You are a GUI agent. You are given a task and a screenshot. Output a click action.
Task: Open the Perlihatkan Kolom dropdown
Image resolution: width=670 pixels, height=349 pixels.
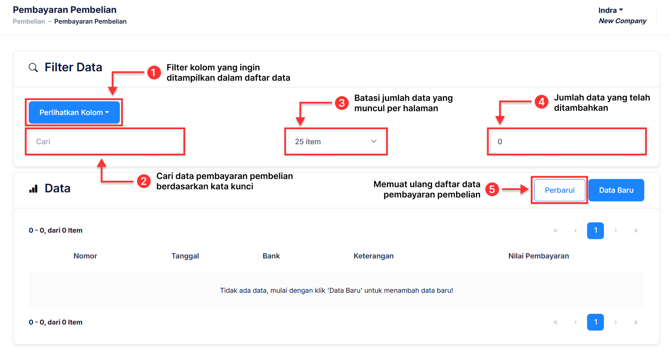click(74, 112)
